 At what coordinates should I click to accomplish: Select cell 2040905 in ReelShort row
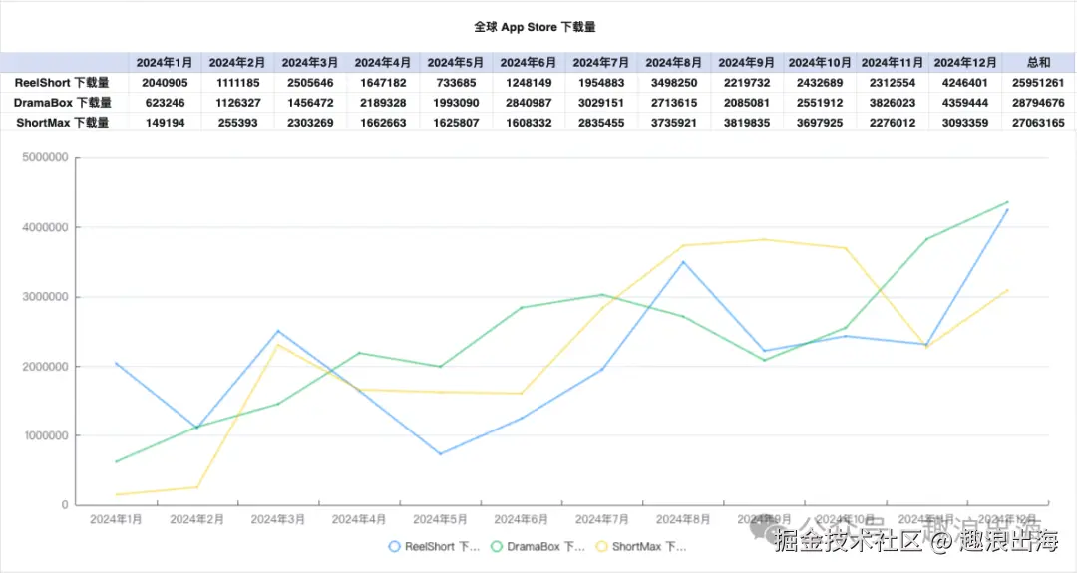[x=165, y=83]
